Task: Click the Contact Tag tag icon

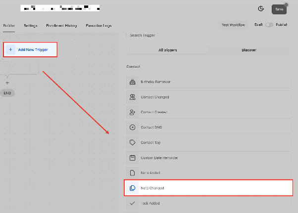Action: pos(133,142)
